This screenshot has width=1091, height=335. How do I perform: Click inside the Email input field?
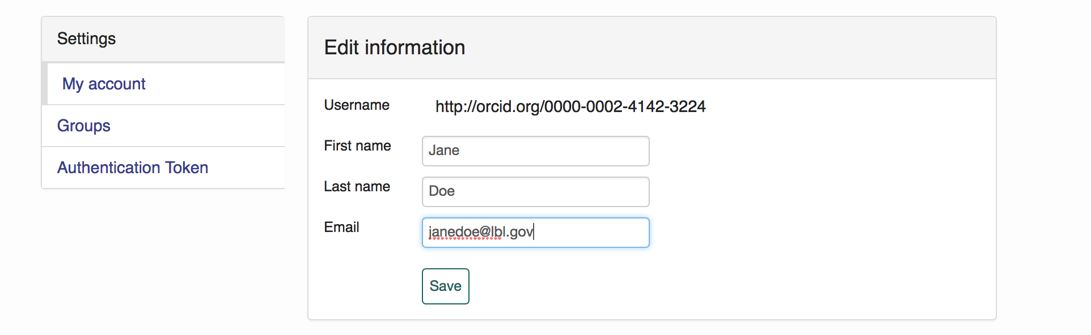click(x=590, y=233)
